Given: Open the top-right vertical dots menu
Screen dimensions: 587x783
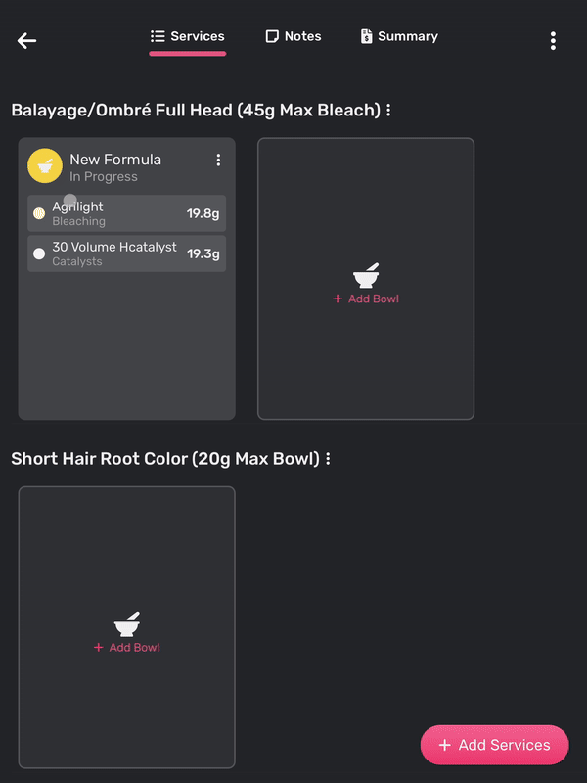Looking at the screenshot, I should tap(553, 41).
